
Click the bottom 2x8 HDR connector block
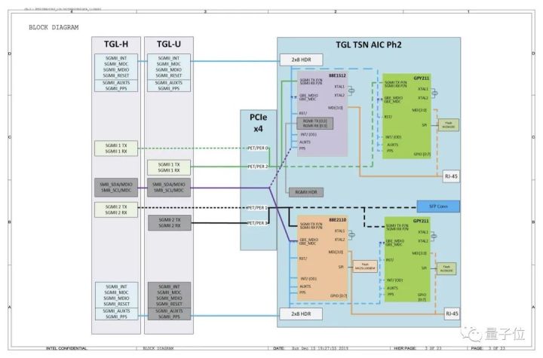301,314
